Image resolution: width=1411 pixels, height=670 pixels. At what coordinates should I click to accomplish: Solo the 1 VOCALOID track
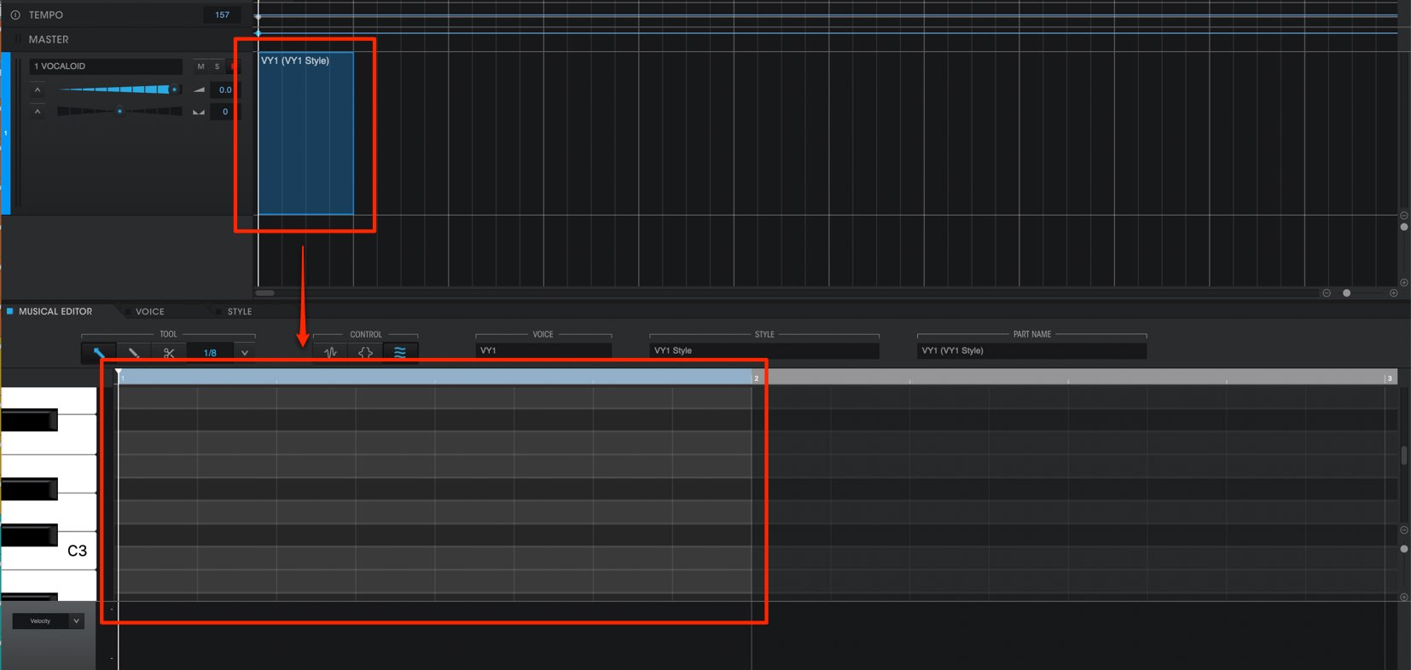pyautogui.click(x=217, y=66)
